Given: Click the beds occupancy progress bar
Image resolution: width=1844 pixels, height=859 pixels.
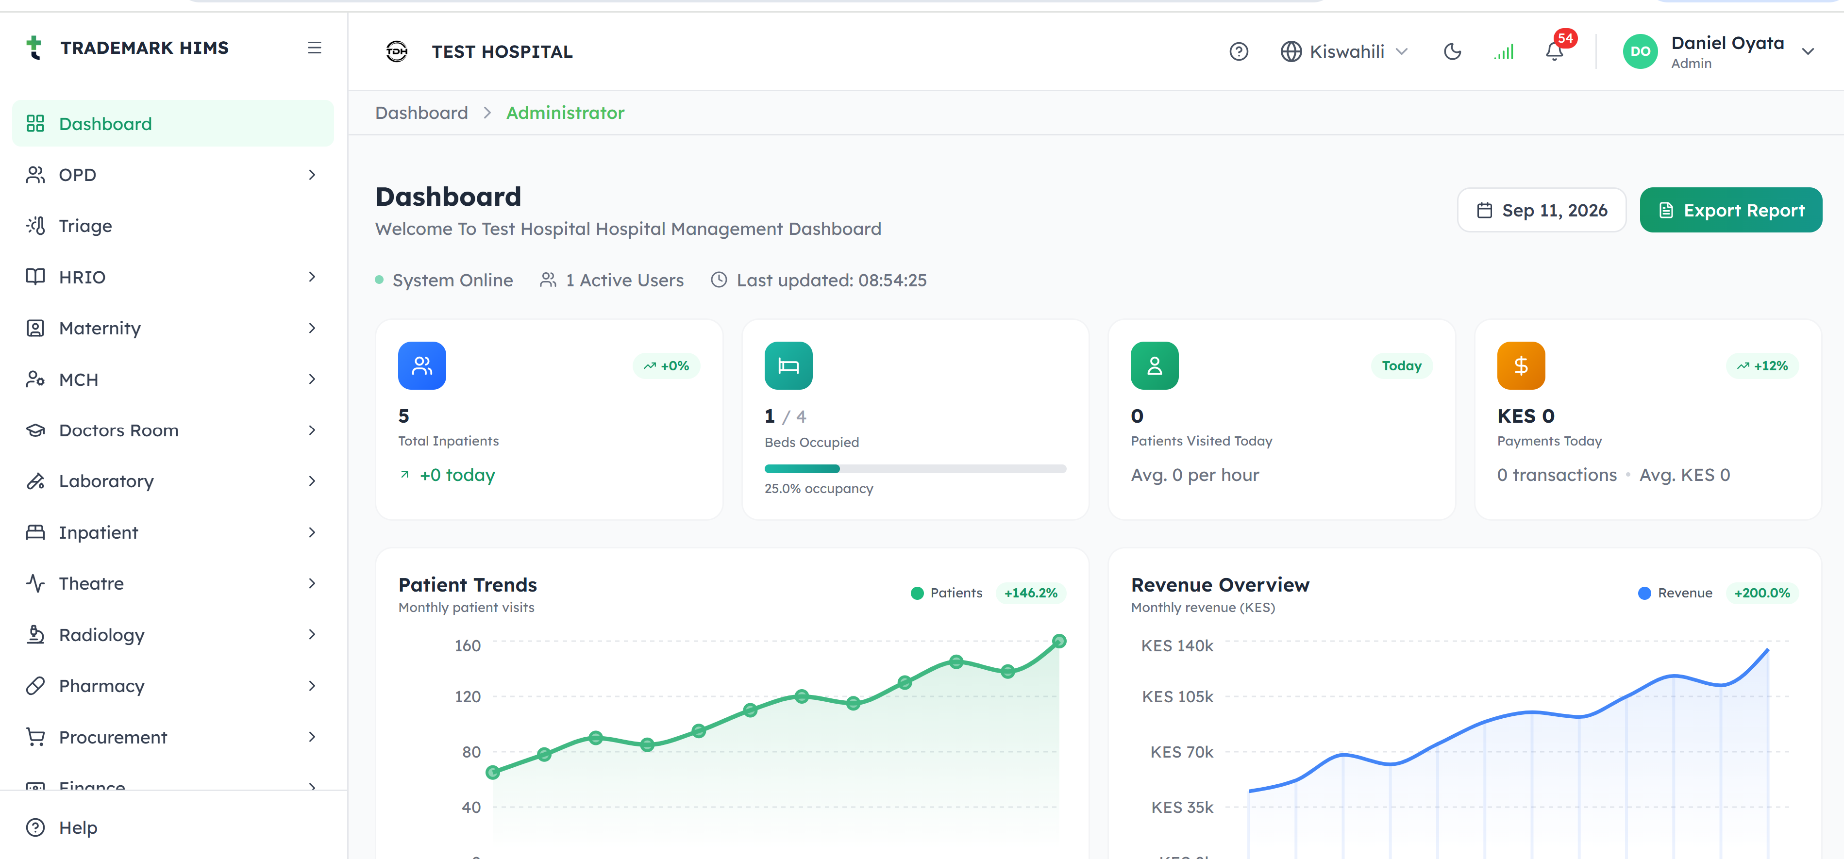Looking at the screenshot, I should [915, 469].
